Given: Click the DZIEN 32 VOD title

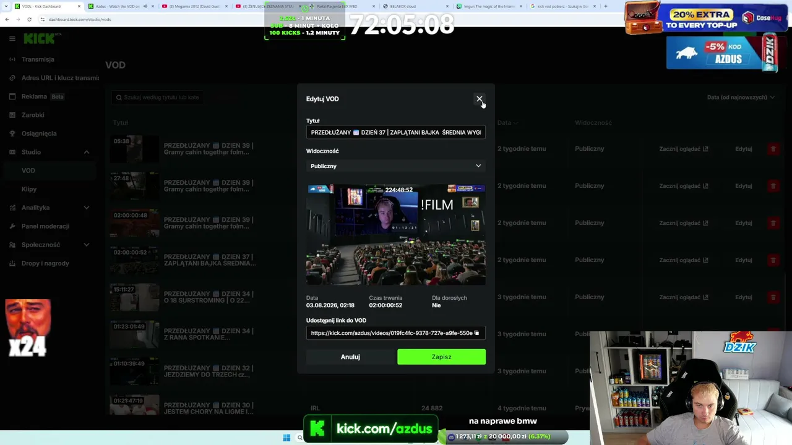Looking at the screenshot, I should tap(208, 371).
